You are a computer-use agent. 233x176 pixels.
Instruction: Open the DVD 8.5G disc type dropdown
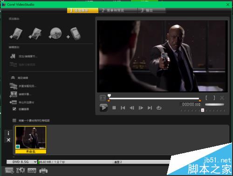point(22,162)
